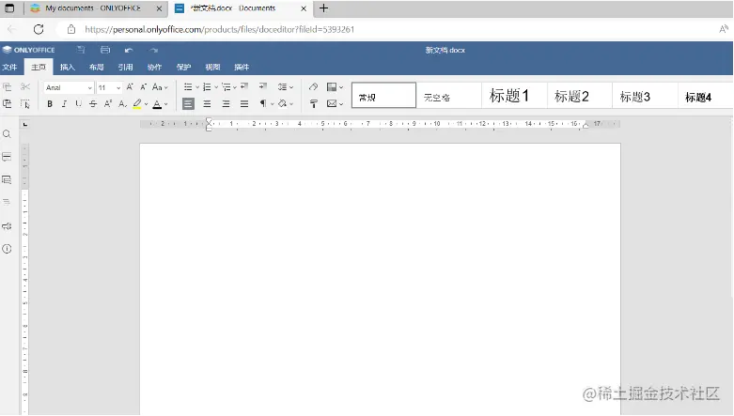Decrease font size with the A- icon
Viewport: 734px width, 416px height.
pos(143,87)
